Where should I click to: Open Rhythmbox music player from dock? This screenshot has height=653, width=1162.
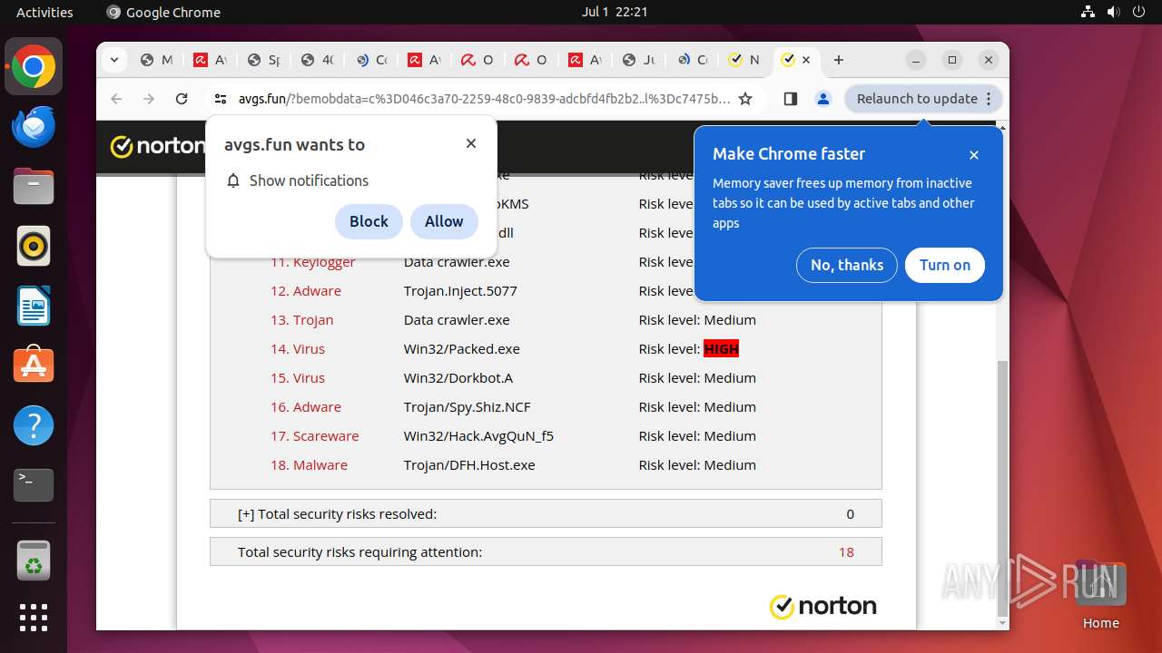[34, 247]
